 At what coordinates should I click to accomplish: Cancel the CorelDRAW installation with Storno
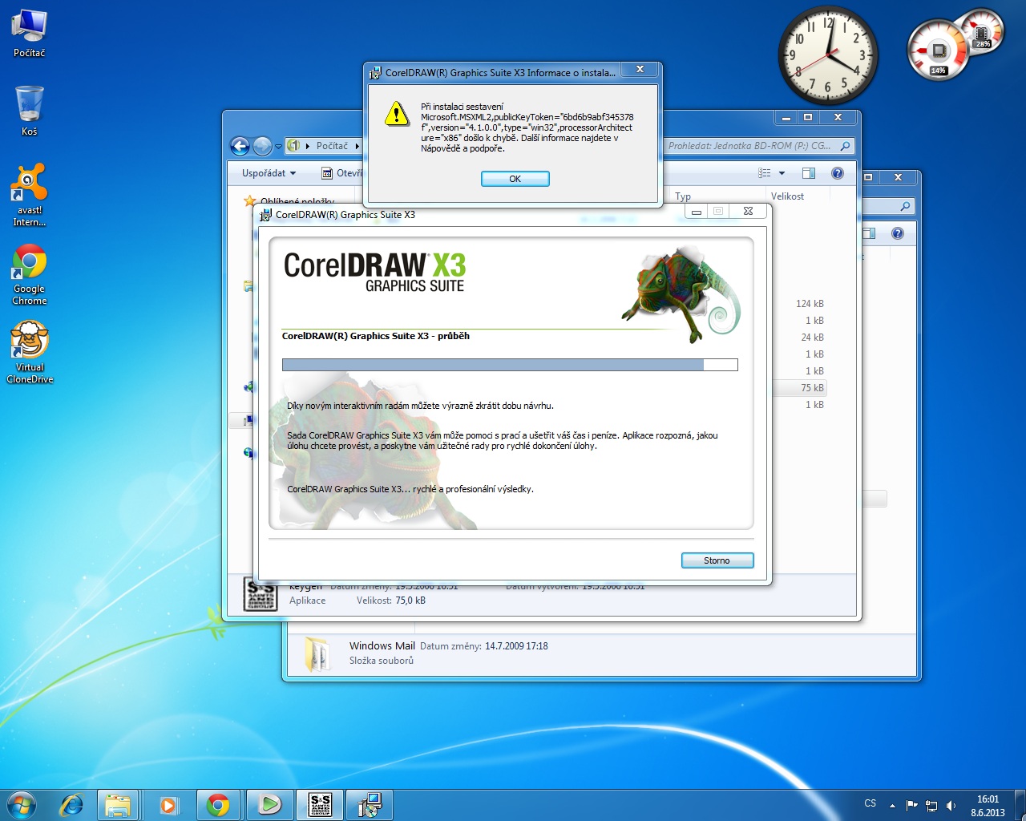tap(717, 560)
